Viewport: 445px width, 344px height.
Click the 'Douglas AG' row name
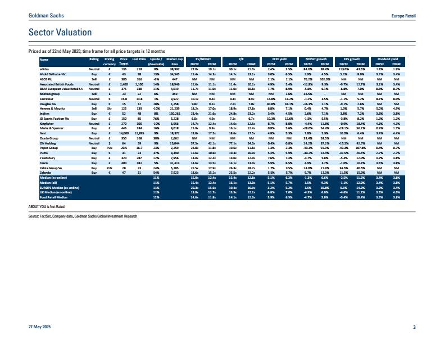48,104
